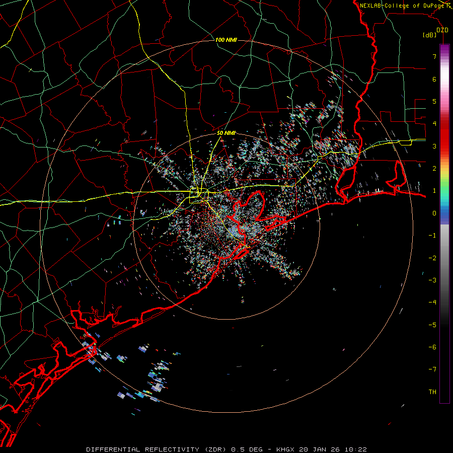Click legend tick label "5"
The width and height of the screenshot is (453, 453).
(434, 101)
